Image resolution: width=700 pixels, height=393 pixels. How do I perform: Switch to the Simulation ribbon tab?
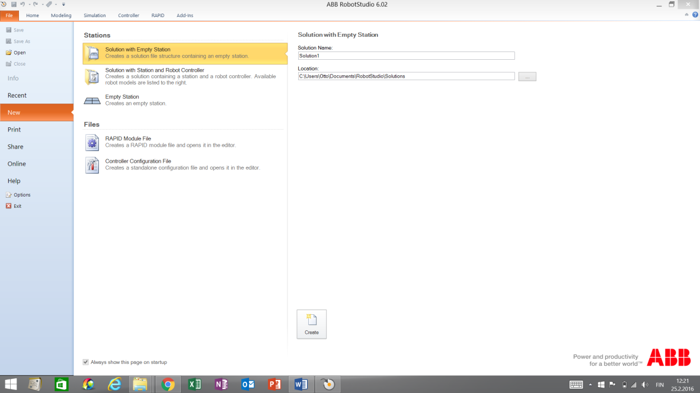95,15
